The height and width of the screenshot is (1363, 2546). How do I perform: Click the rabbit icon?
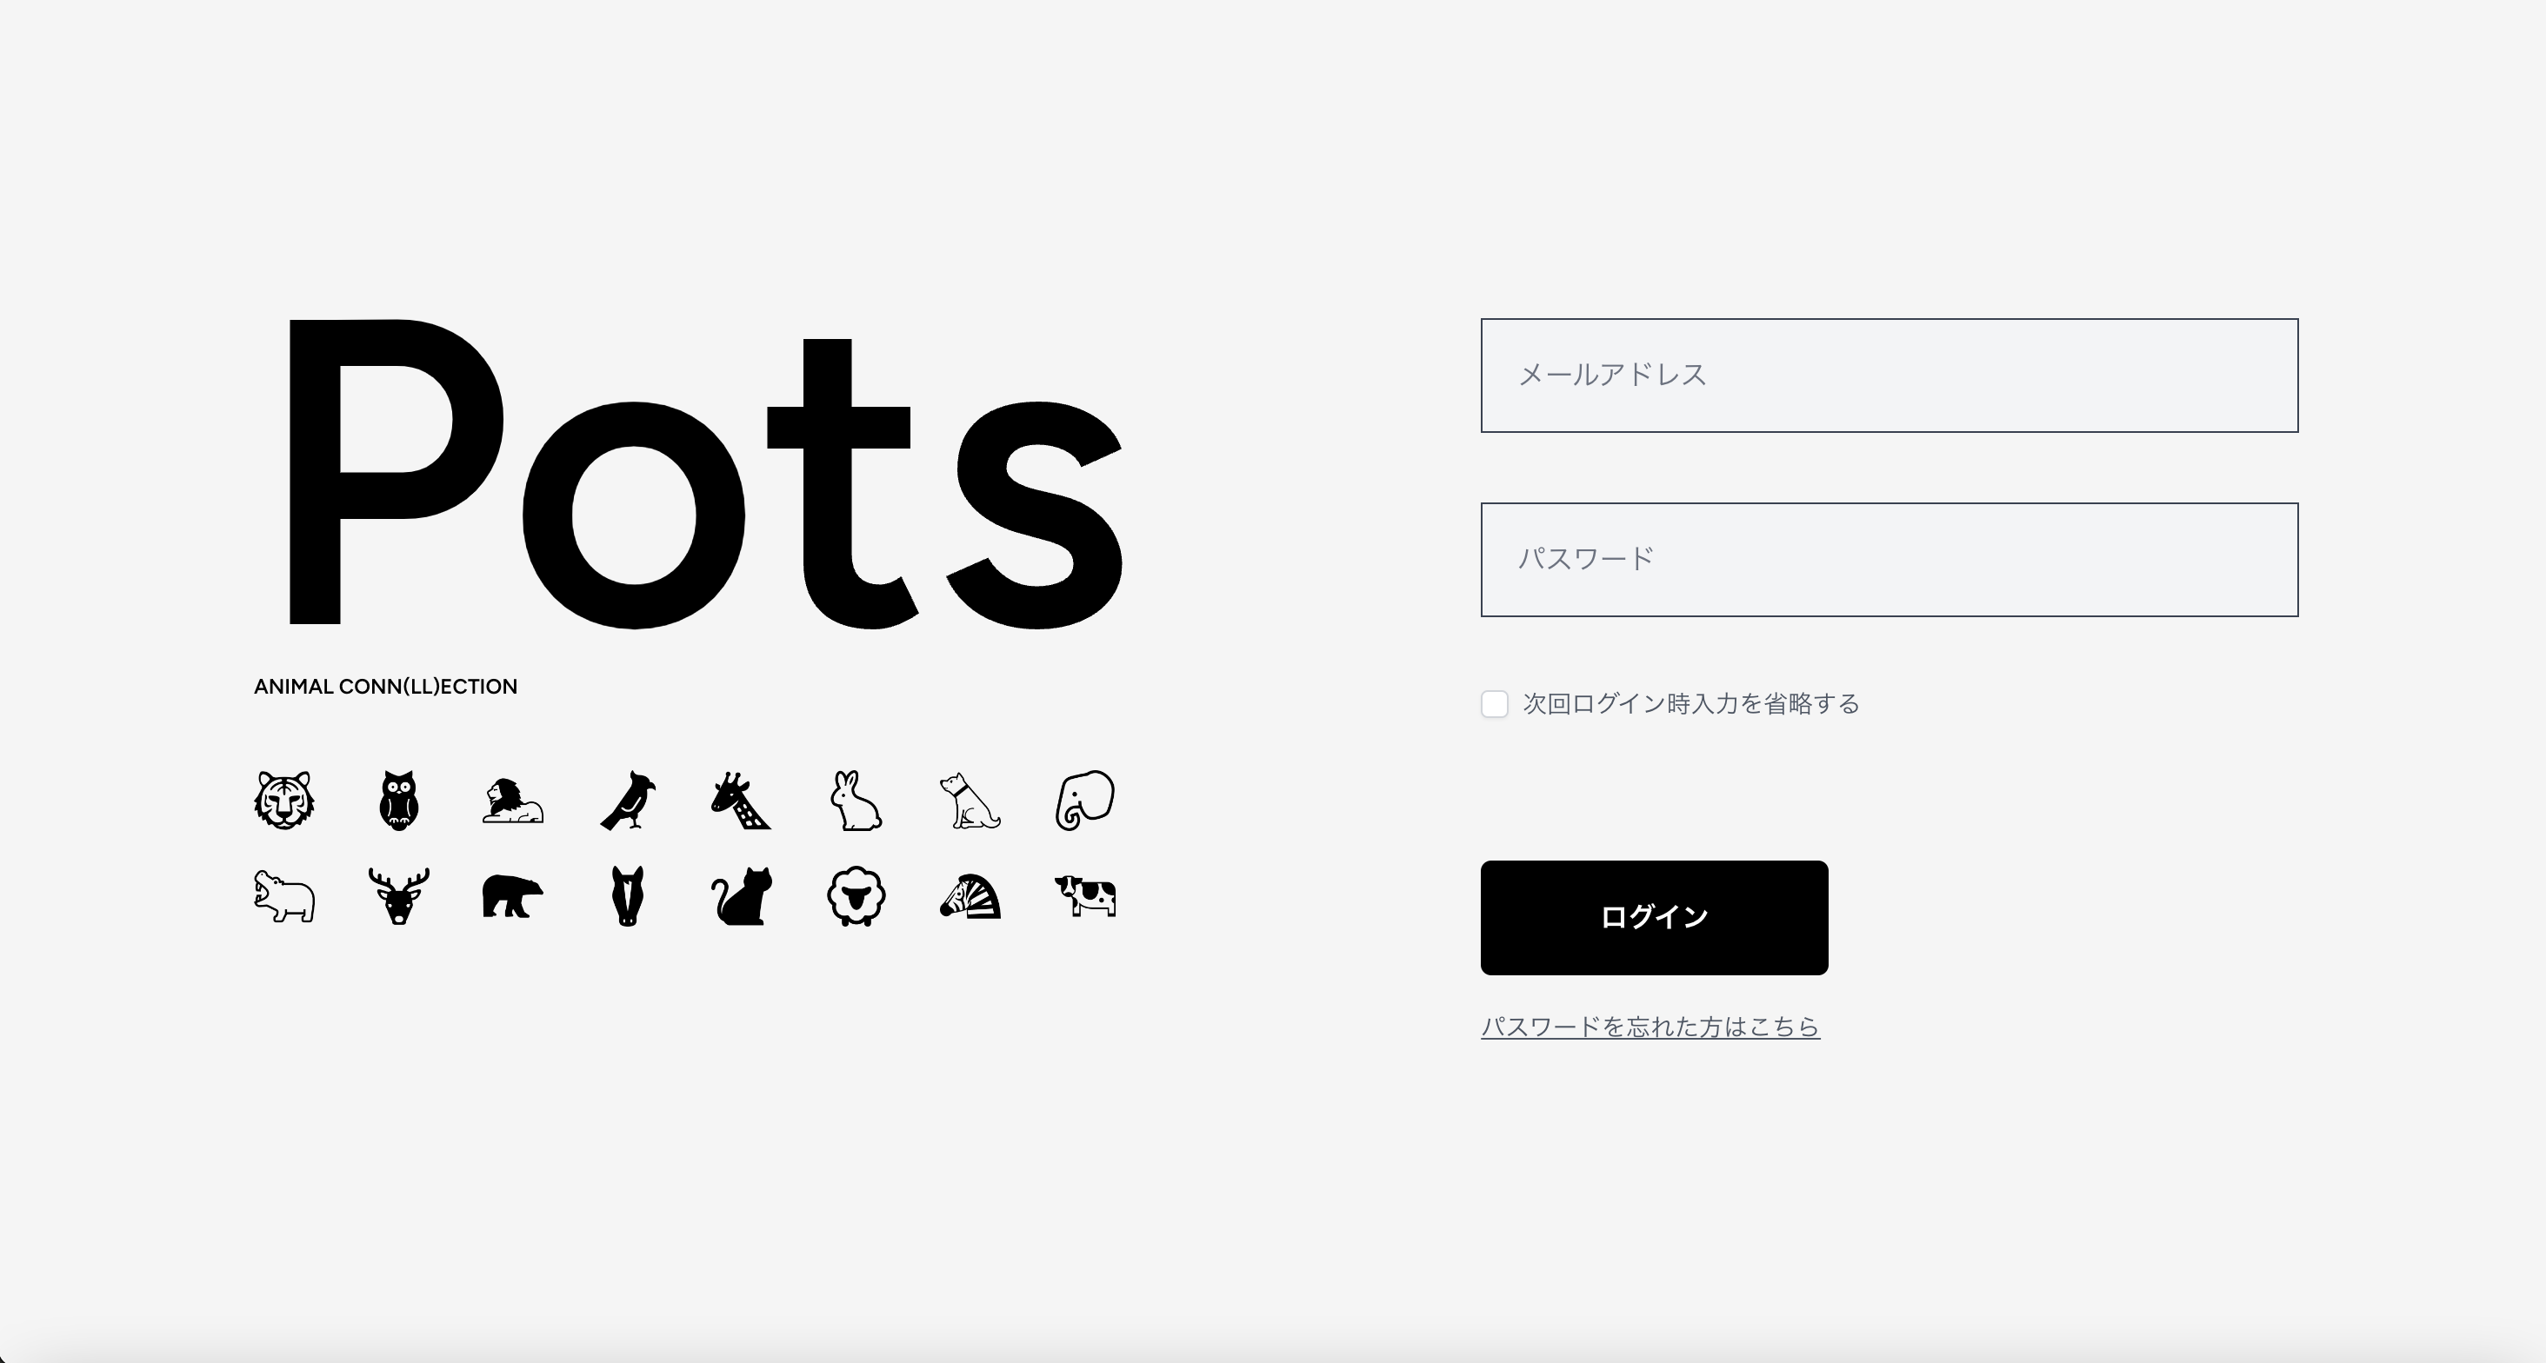pos(856,800)
